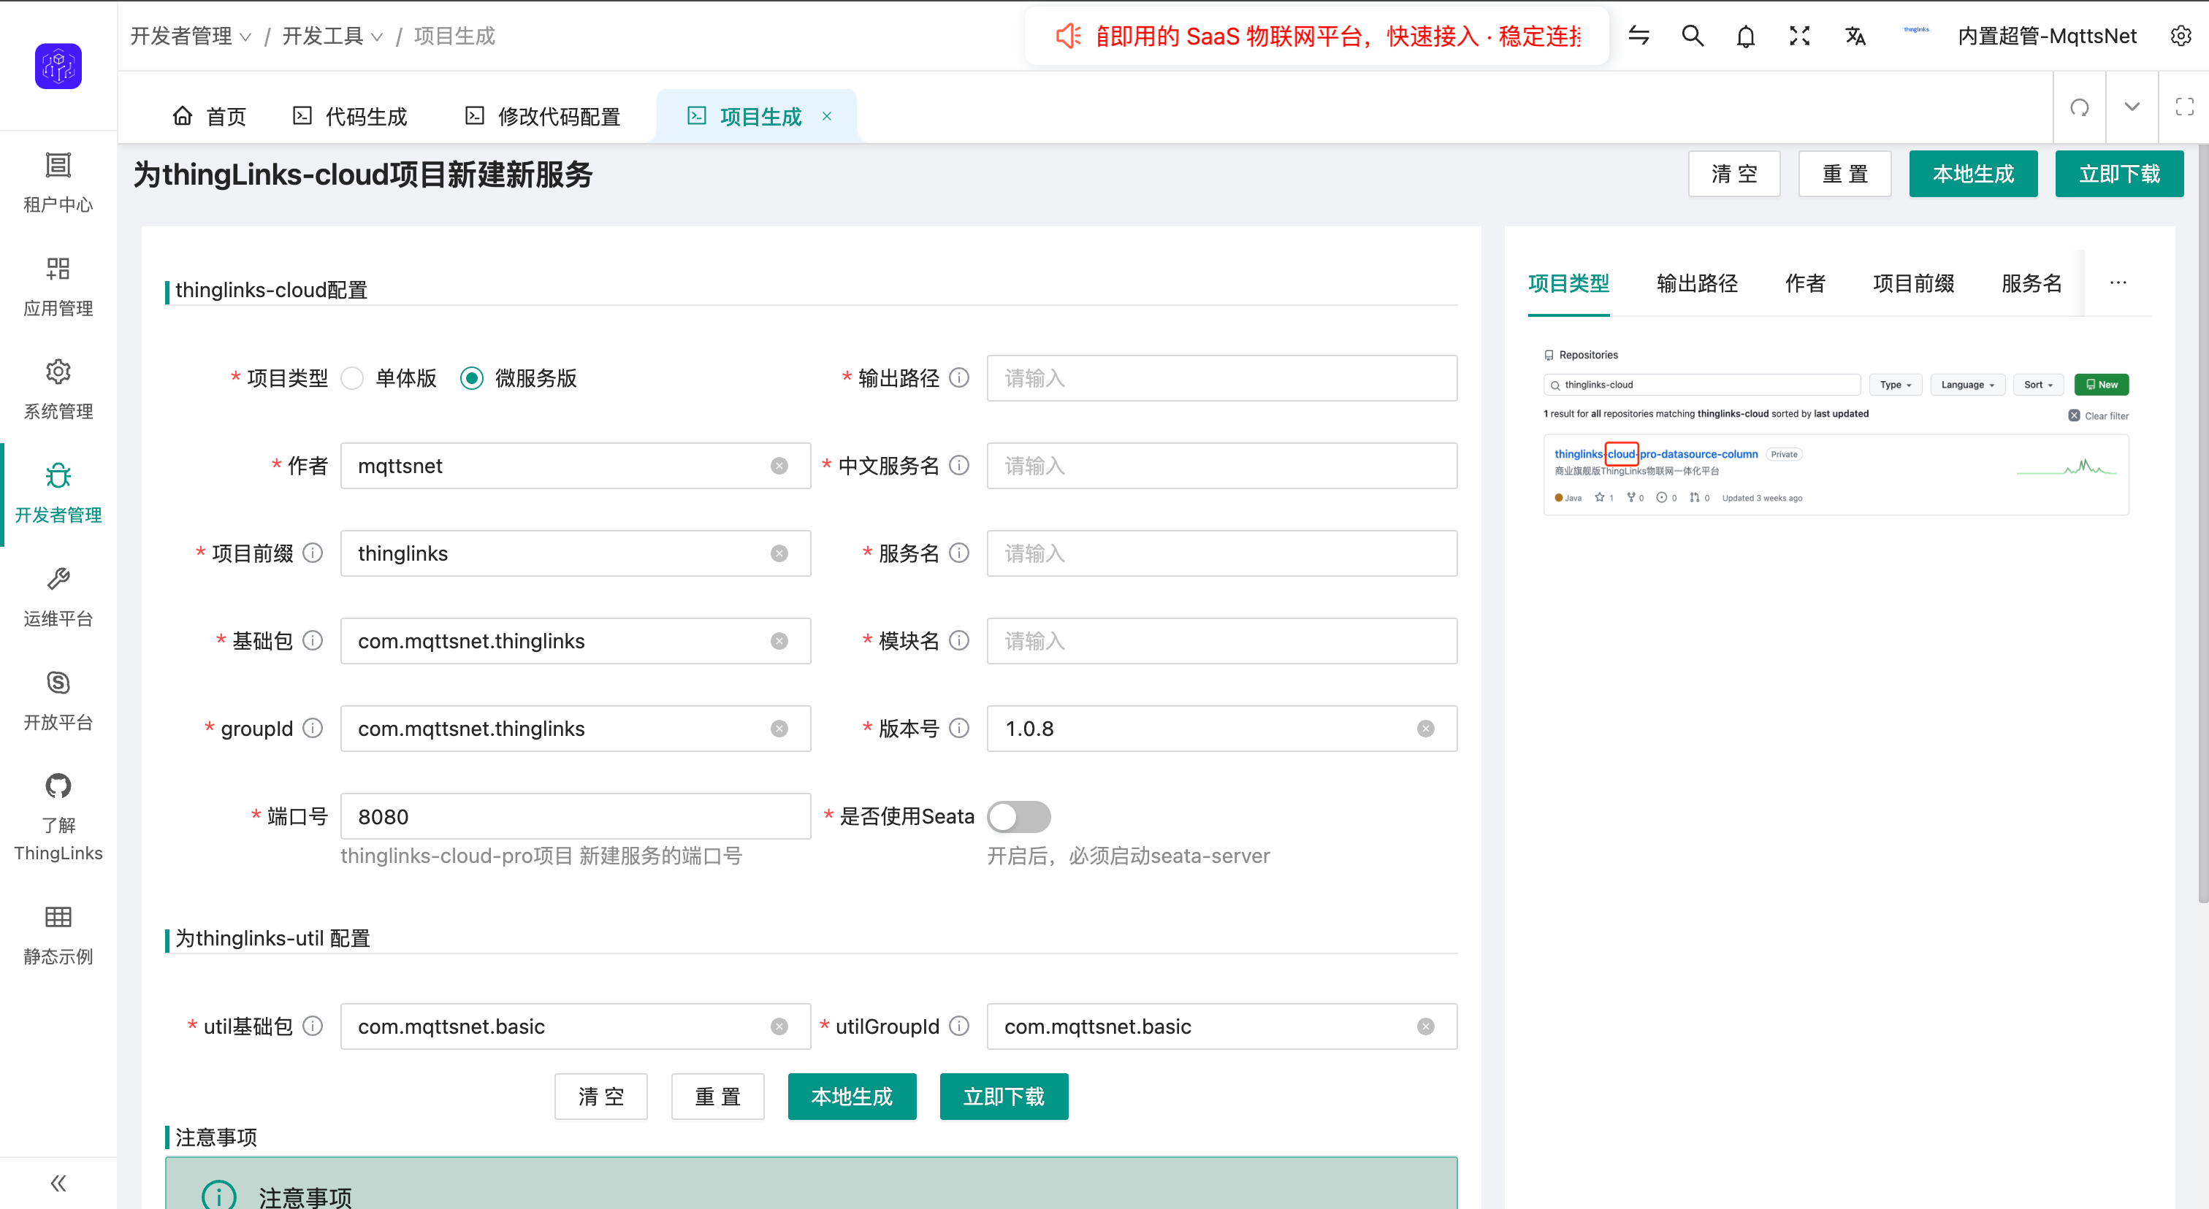Open the language translation icon
The image size is (2209, 1209).
1855,36
